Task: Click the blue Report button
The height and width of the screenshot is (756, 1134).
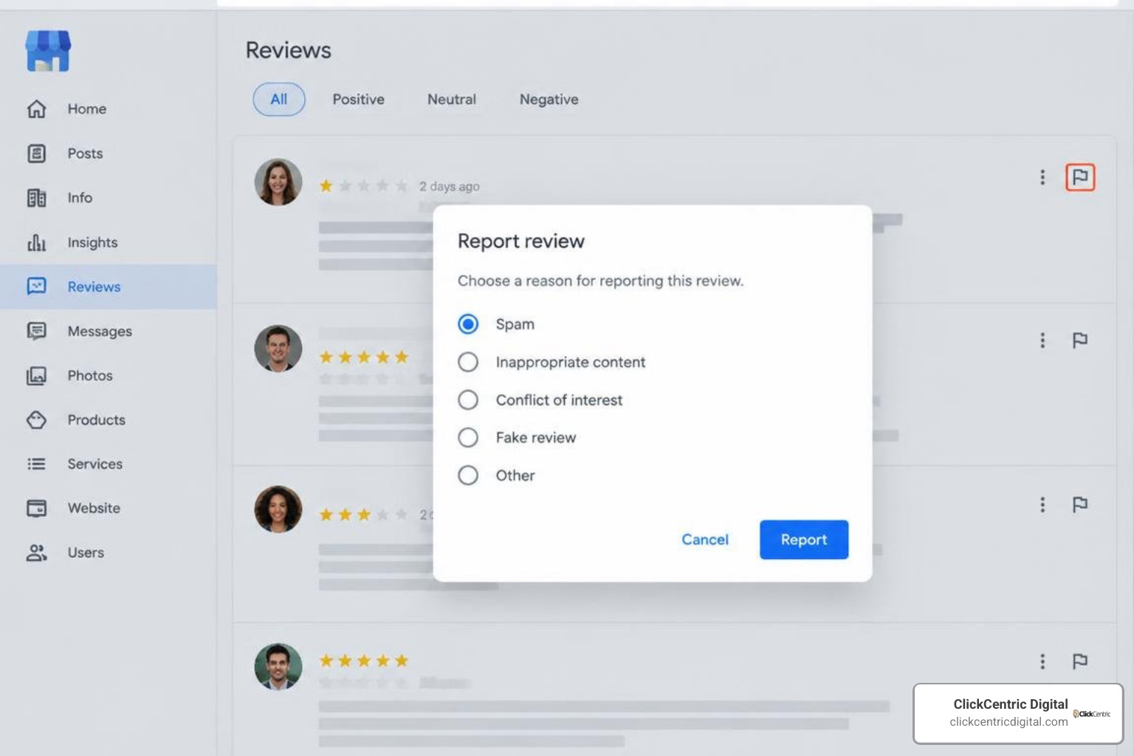Action: 804,540
